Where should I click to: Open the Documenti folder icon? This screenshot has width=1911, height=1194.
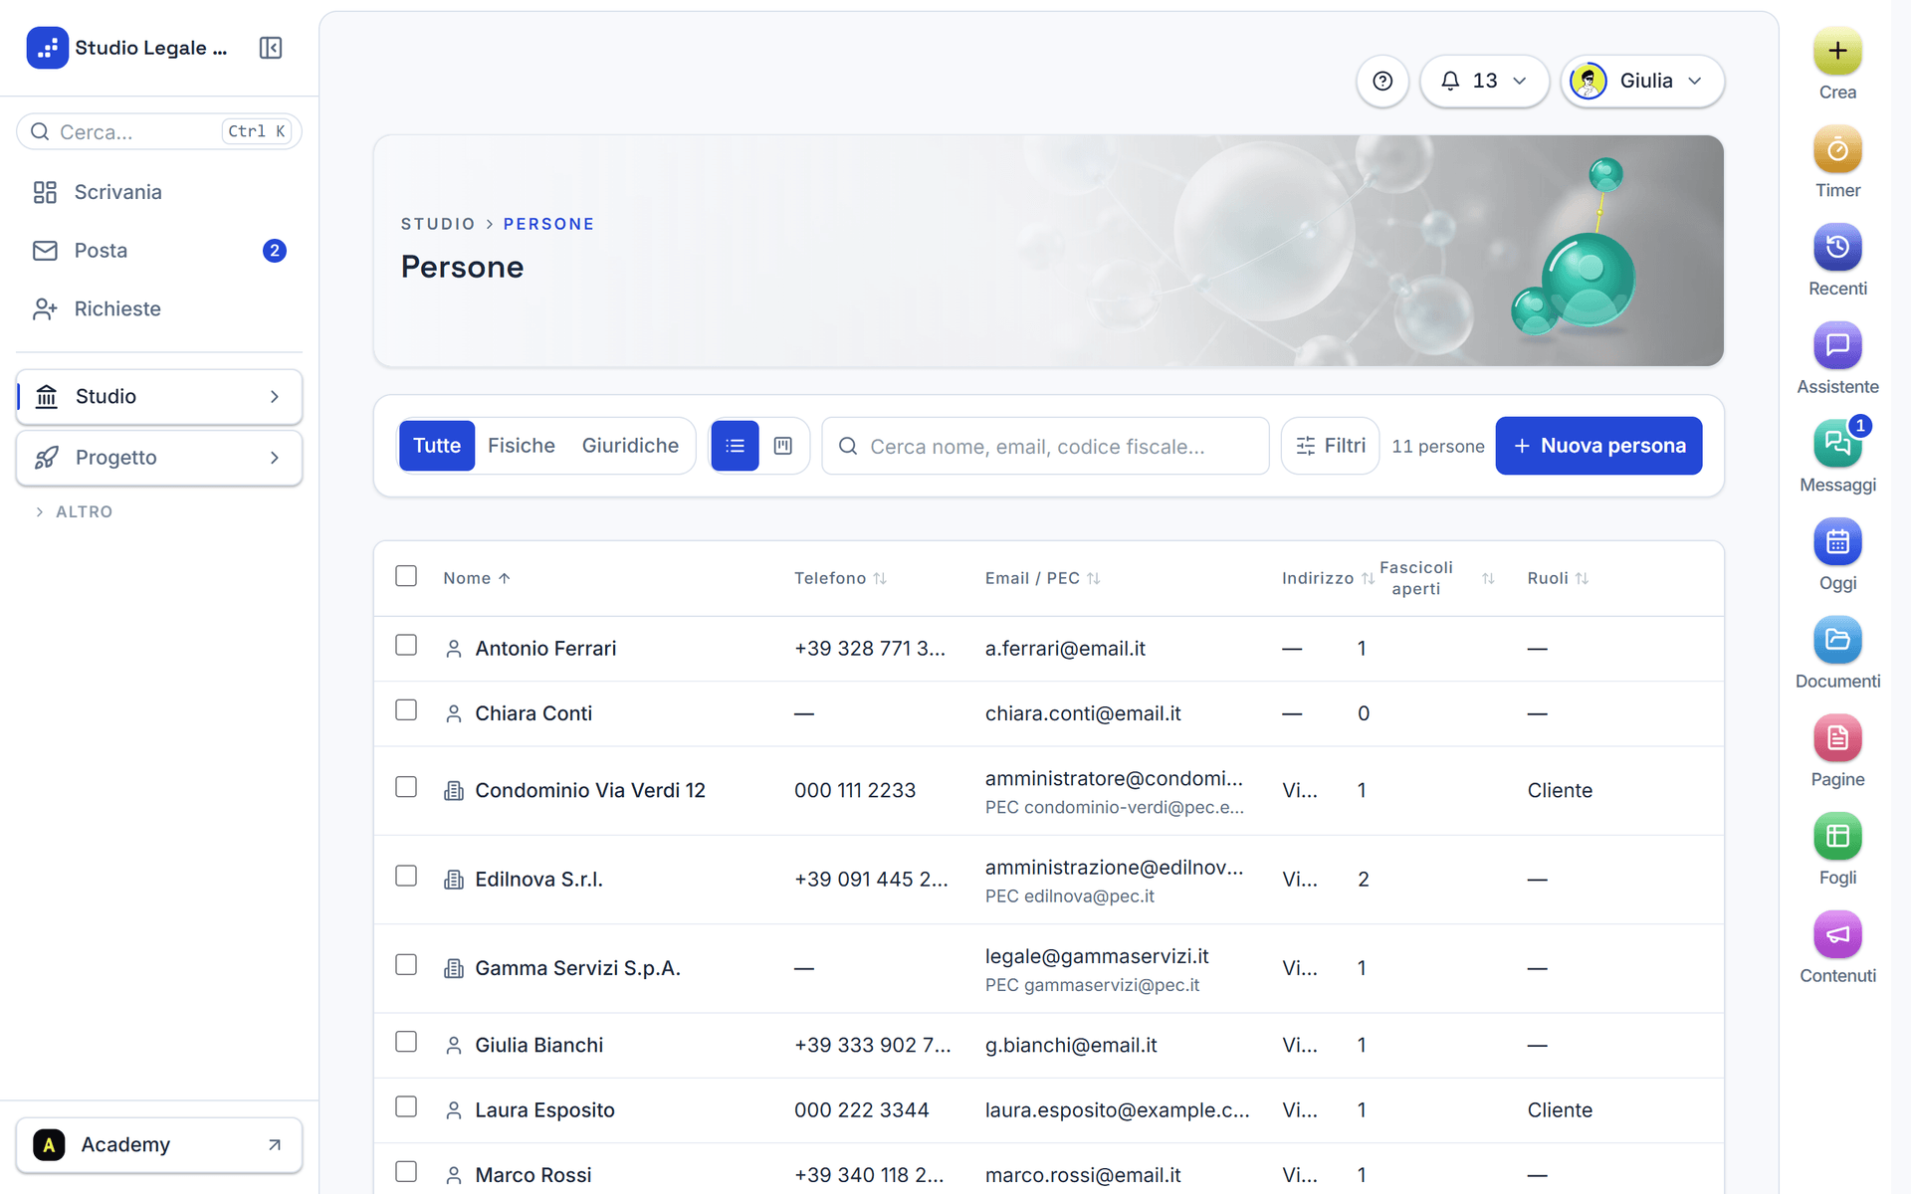[1837, 641]
